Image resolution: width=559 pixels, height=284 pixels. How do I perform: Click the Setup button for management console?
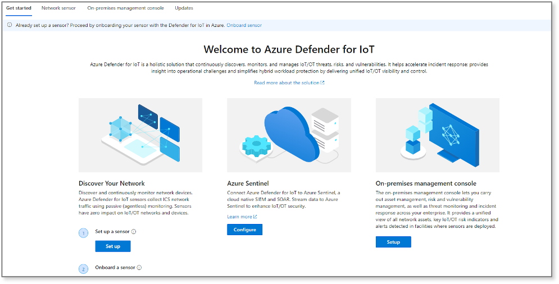pyautogui.click(x=393, y=242)
